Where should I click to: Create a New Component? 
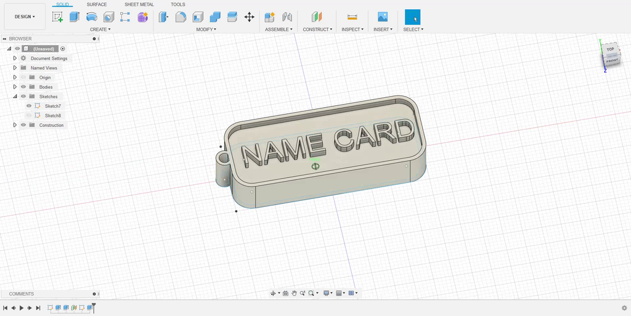tap(270, 17)
